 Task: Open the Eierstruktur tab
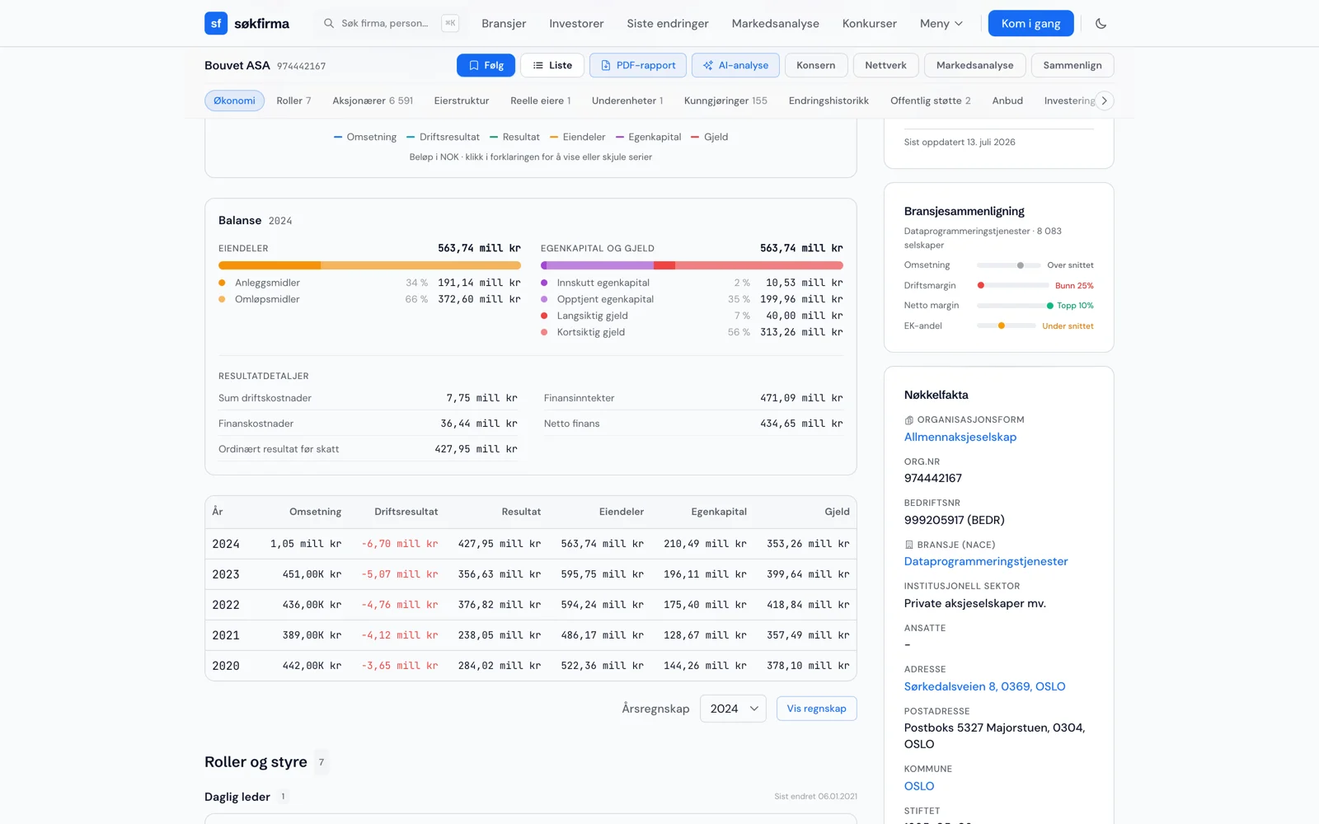tap(462, 101)
